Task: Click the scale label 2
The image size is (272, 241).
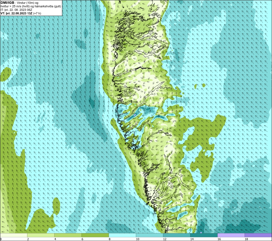Action: point(28,239)
